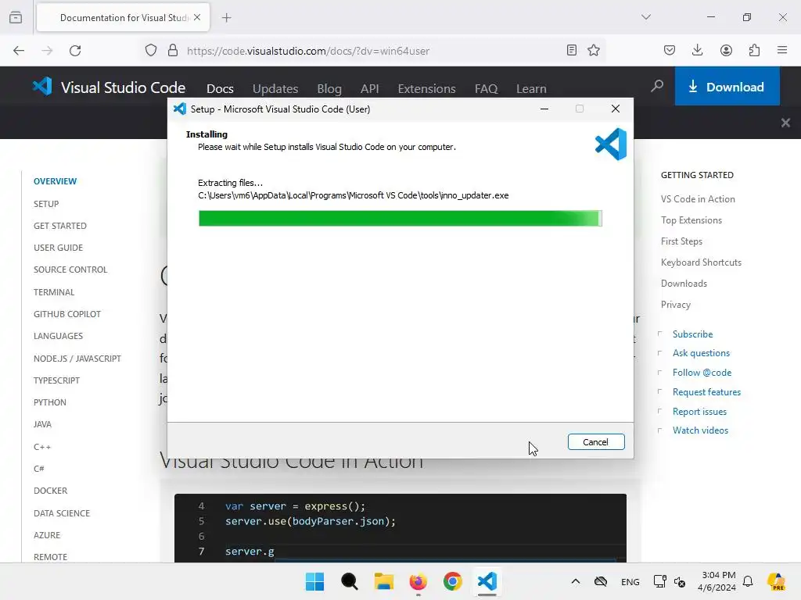Open File Explorer from taskbar
The width and height of the screenshot is (801, 600).
point(383,581)
